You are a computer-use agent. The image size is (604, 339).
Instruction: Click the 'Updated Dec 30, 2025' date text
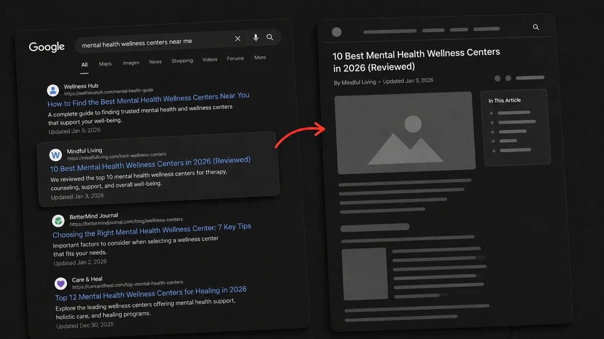click(x=85, y=325)
